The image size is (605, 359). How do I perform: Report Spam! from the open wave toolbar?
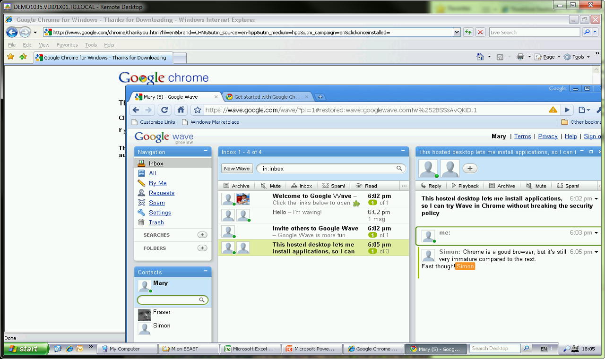[568, 186]
